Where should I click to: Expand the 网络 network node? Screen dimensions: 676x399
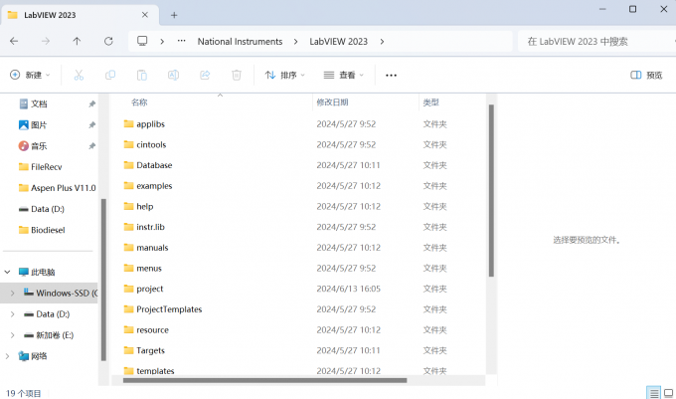7,356
